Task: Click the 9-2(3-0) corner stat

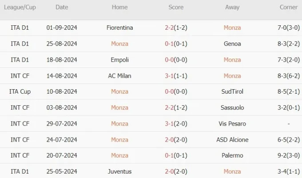Action: 289,155
